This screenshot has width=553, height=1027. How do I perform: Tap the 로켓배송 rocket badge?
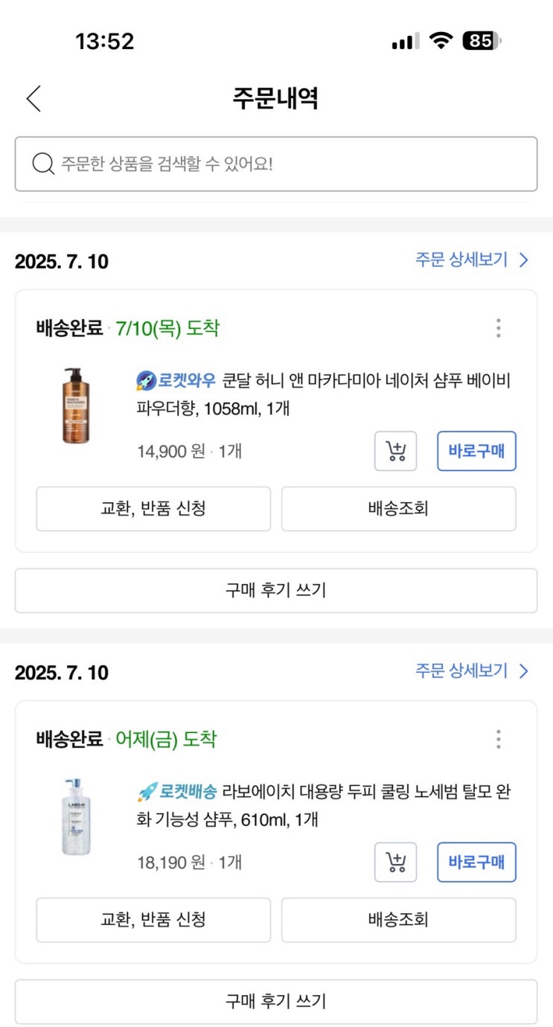tap(177, 792)
